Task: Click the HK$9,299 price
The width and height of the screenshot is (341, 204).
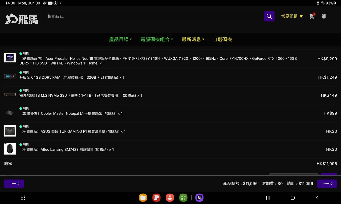Action: click(x=327, y=59)
